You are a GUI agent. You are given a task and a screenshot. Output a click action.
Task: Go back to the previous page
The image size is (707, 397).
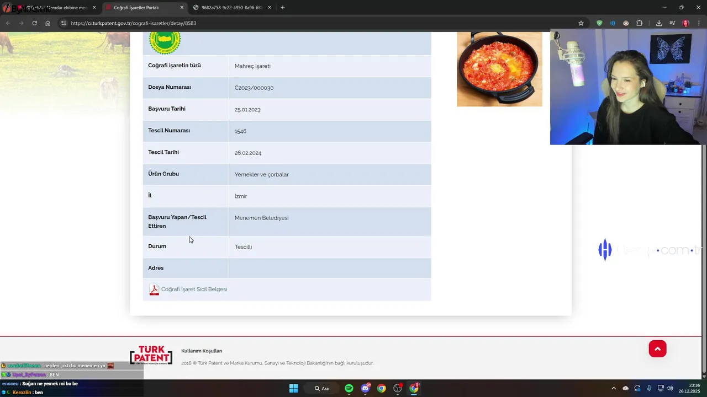tap(8, 23)
